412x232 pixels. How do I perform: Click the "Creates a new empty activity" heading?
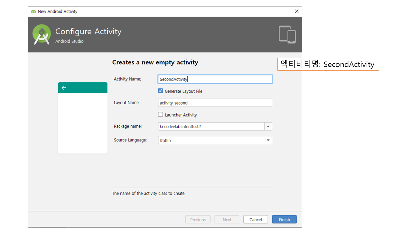[155, 63]
